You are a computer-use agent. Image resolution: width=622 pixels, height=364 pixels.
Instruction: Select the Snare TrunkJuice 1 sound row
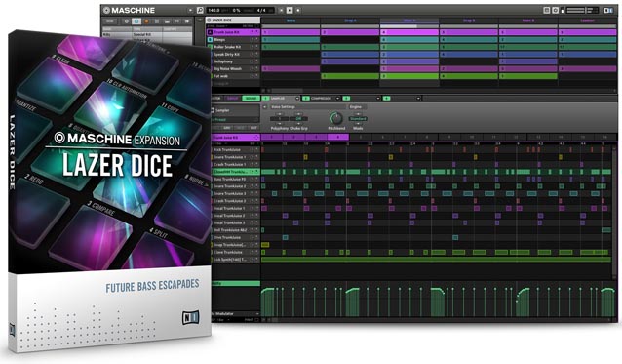pyautogui.click(x=233, y=157)
